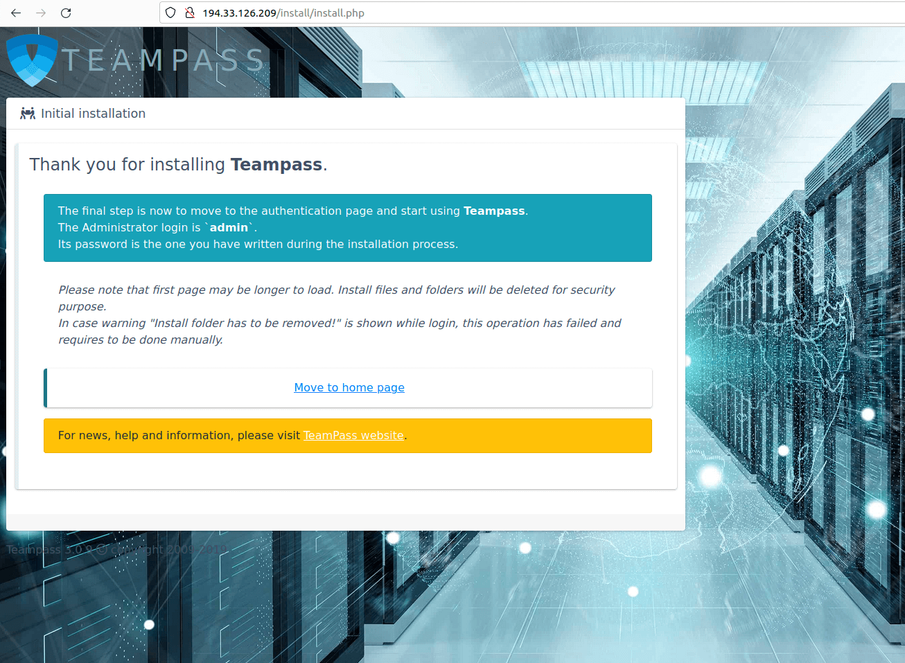Screen dimensions: 905x663
Task: Click the Teampass copyright footer text
Action: pos(116,549)
